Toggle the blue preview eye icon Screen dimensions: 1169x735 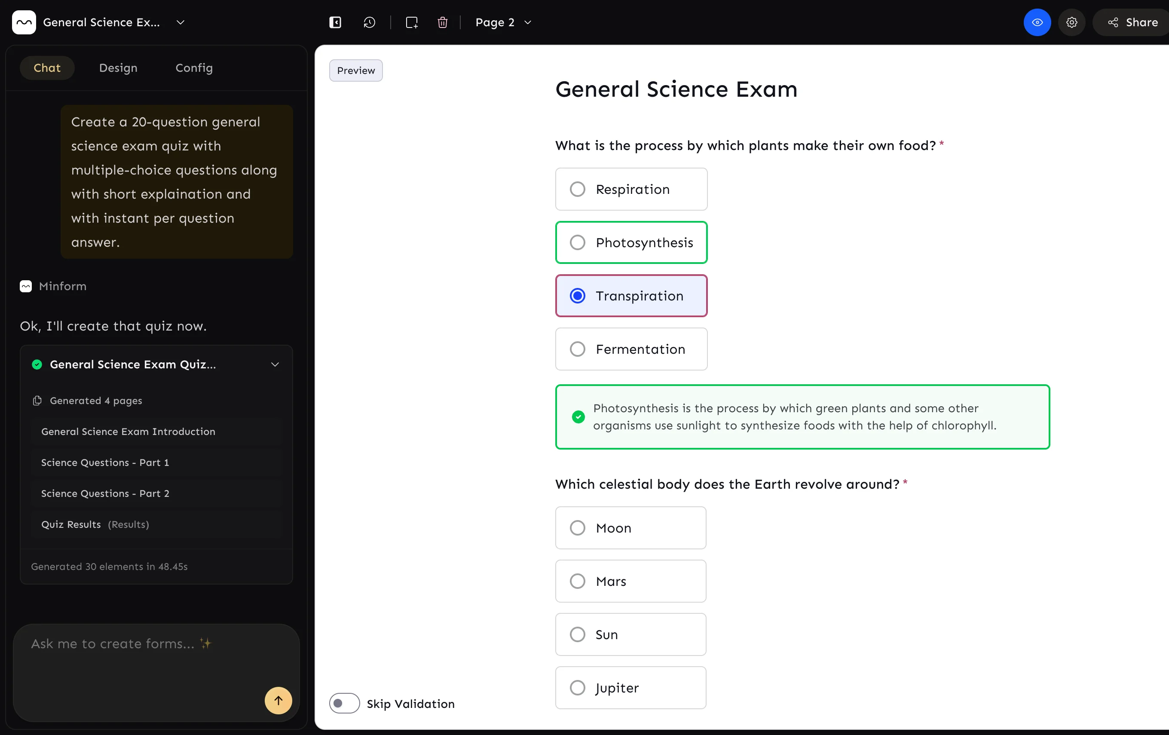tap(1037, 22)
